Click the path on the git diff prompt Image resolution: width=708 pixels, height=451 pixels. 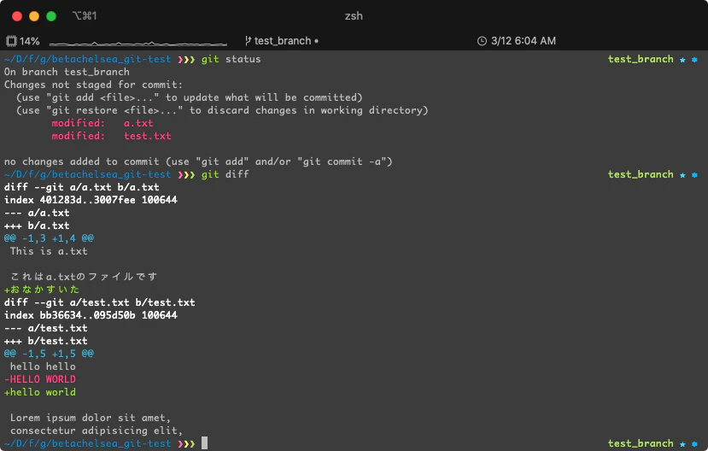[x=88, y=174]
